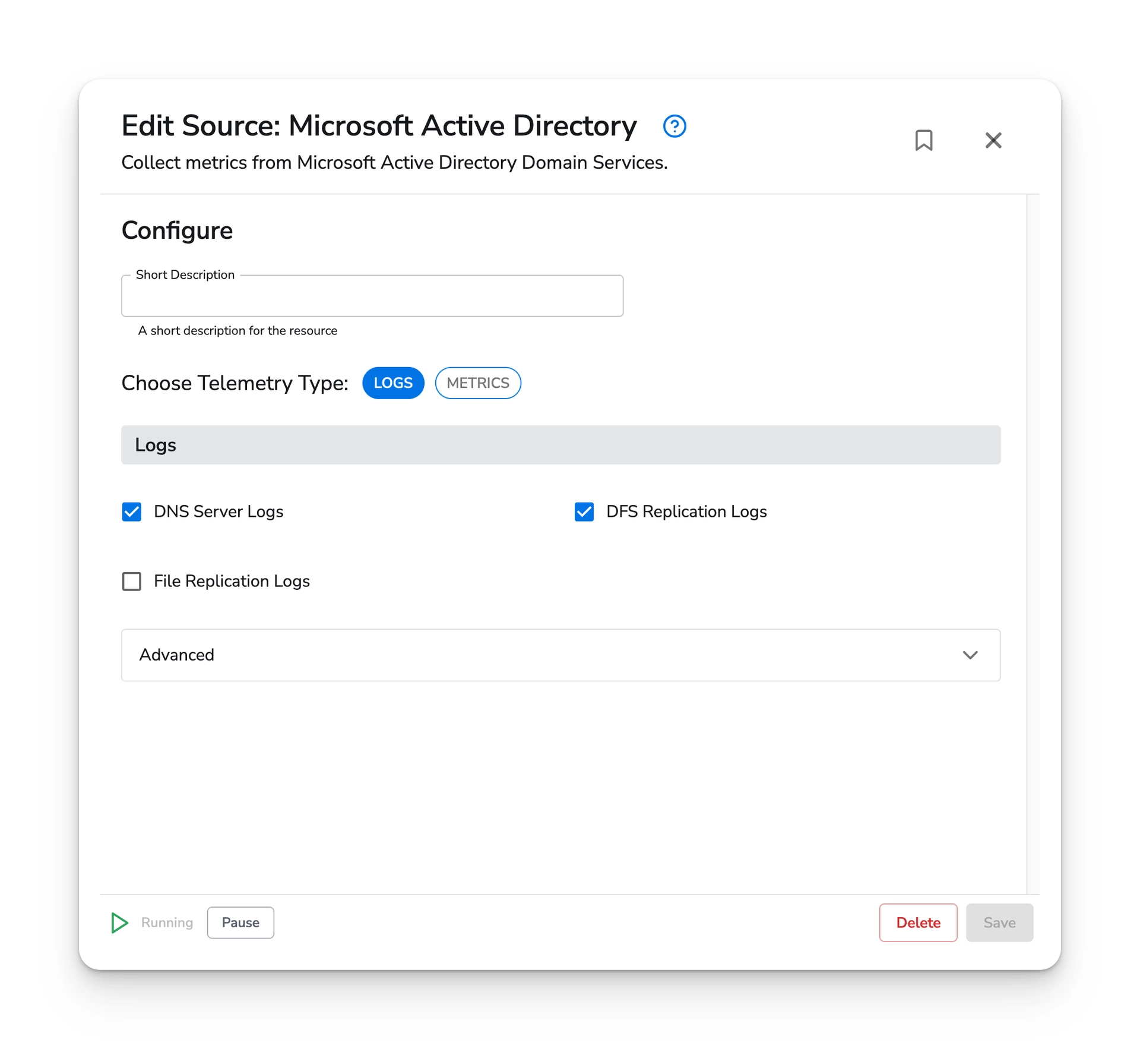This screenshot has width=1140, height=1049.
Task: Click the Save button
Action: 999,922
